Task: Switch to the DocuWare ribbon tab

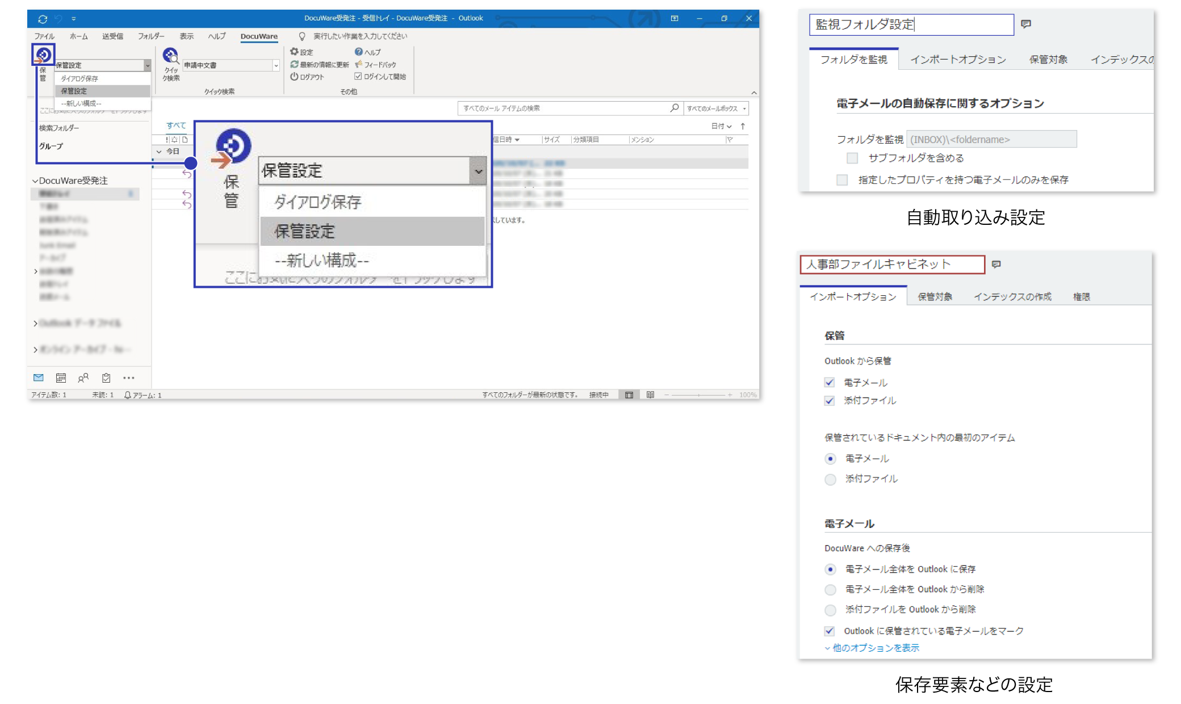Action: 259,36
